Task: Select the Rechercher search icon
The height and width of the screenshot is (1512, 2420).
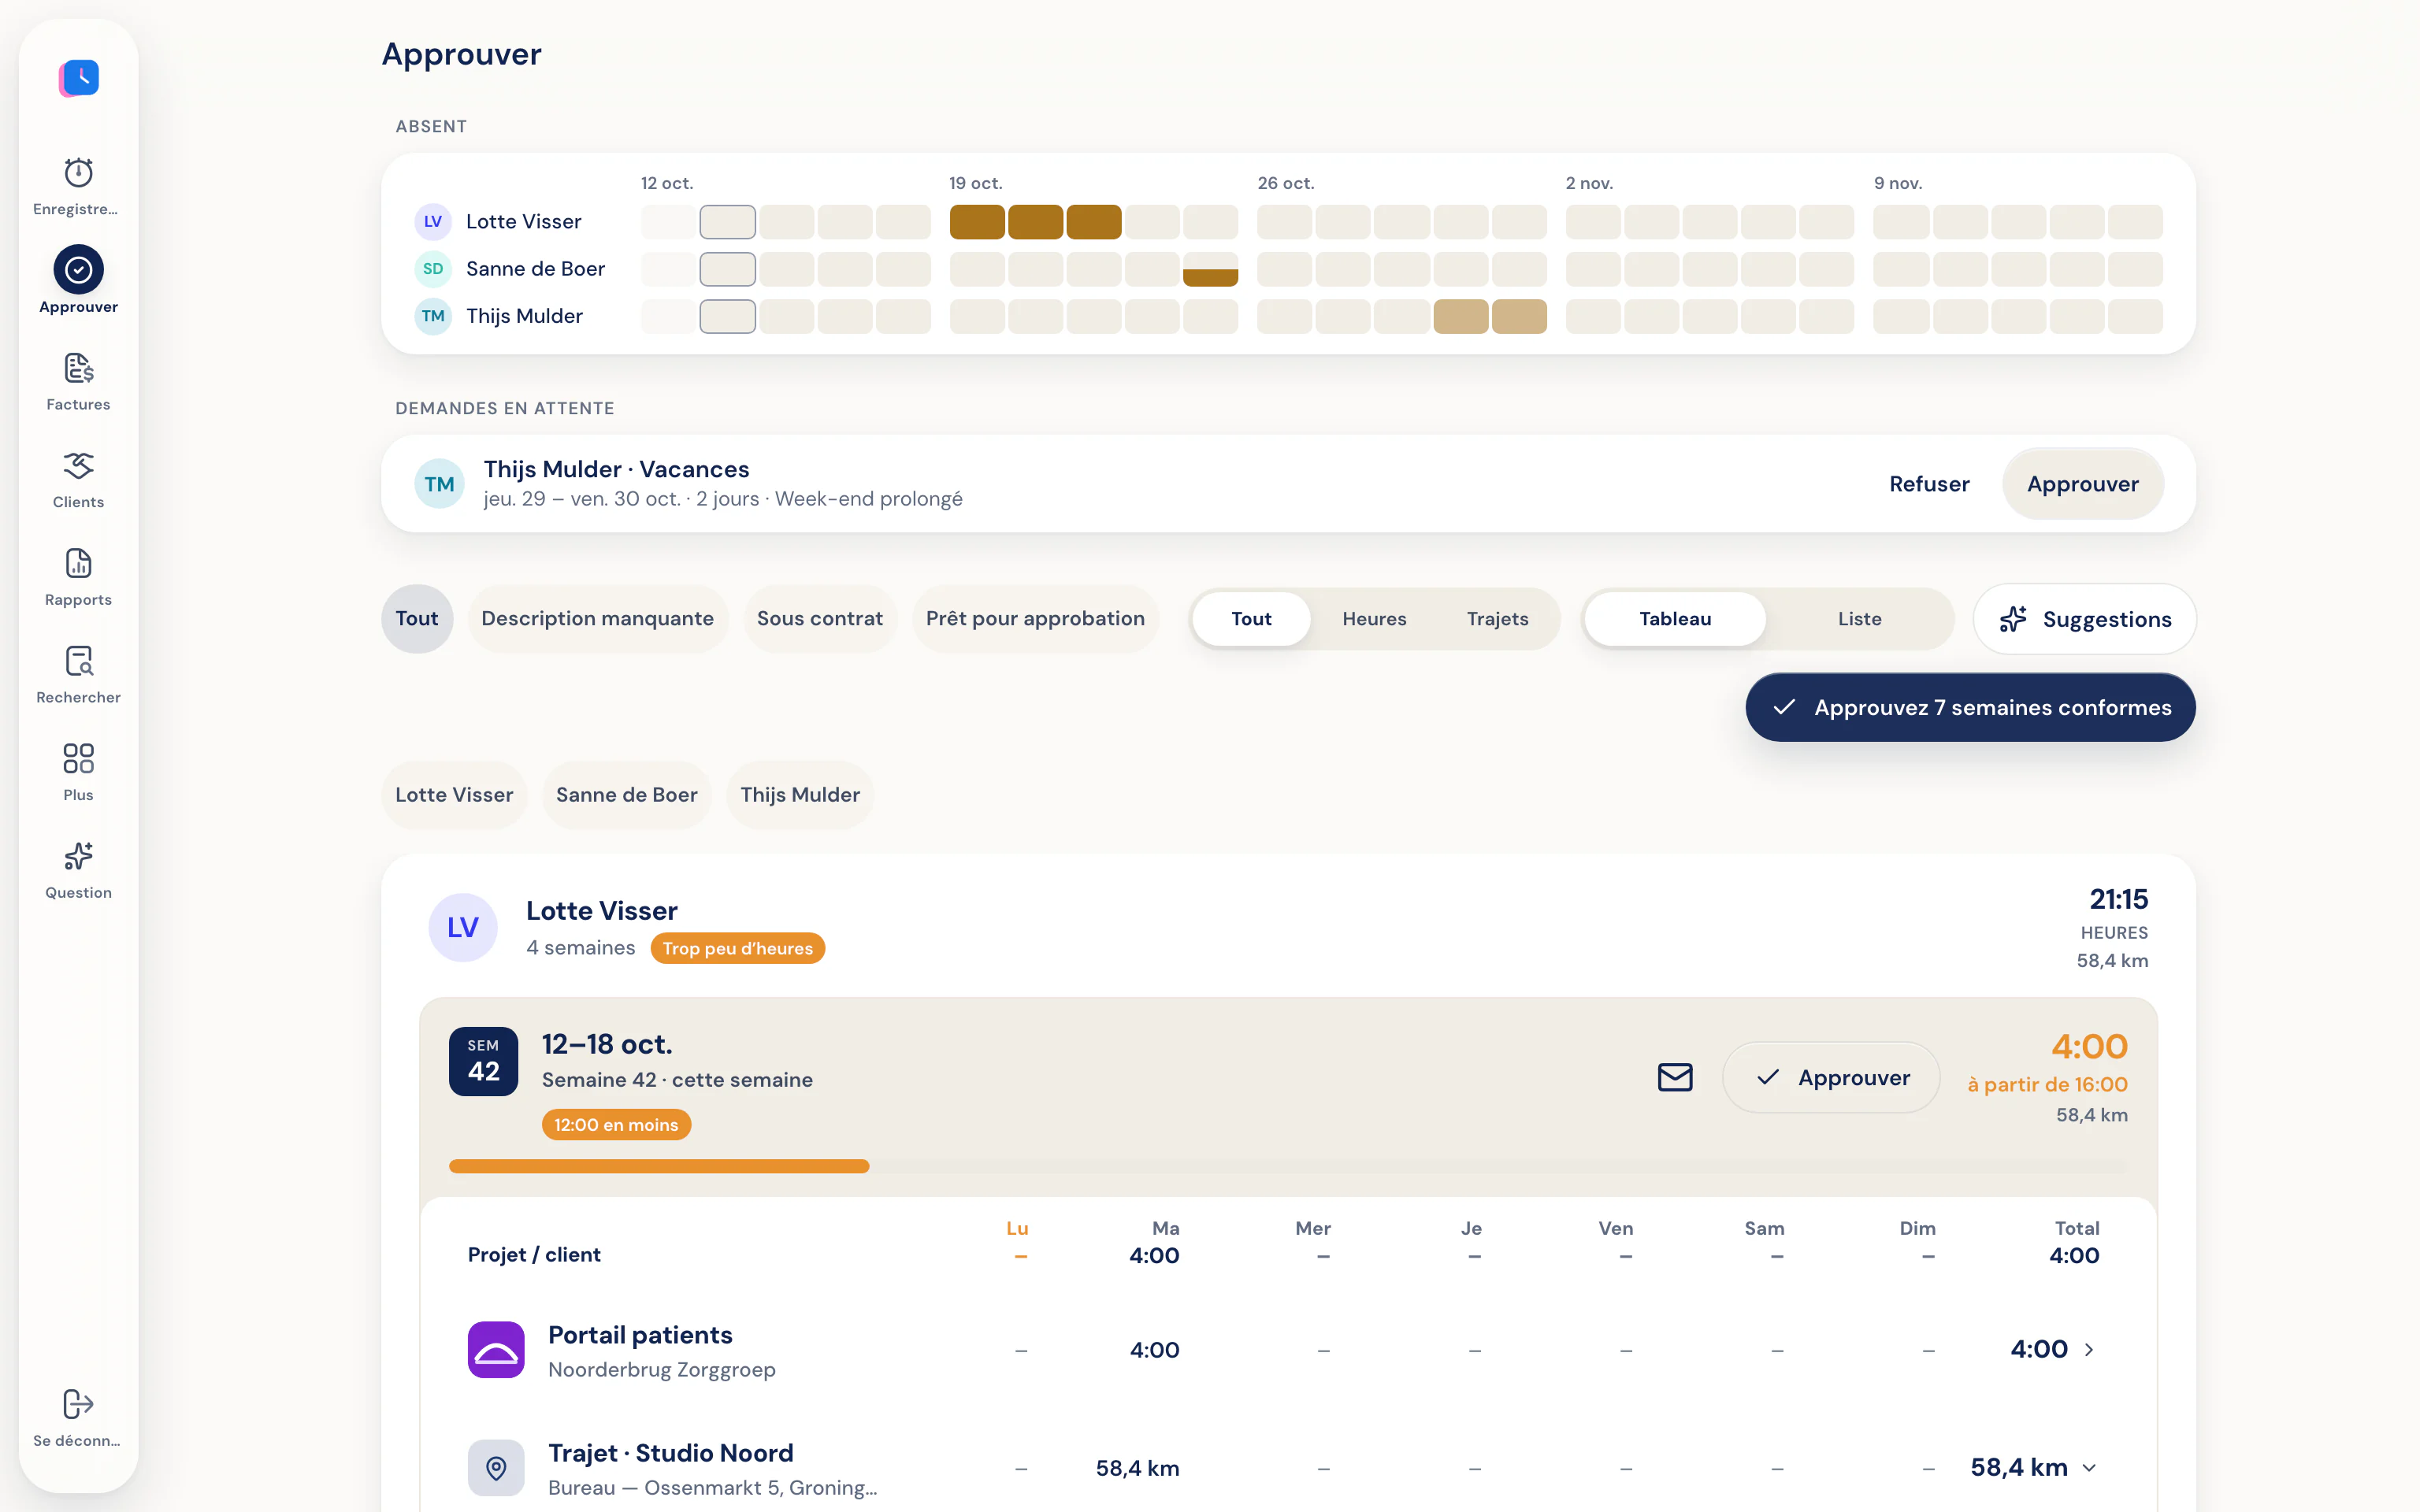Action: [x=78, y=661]
